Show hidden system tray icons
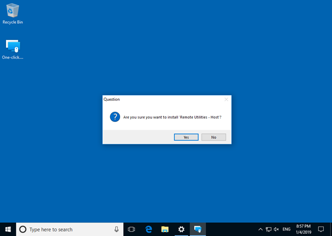The height and width of the screenshot is (236, 332). (261, 229)
